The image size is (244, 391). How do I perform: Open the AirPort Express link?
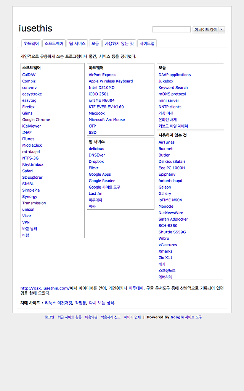[103, 75]
